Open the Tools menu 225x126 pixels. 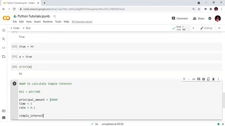[58, 22]
